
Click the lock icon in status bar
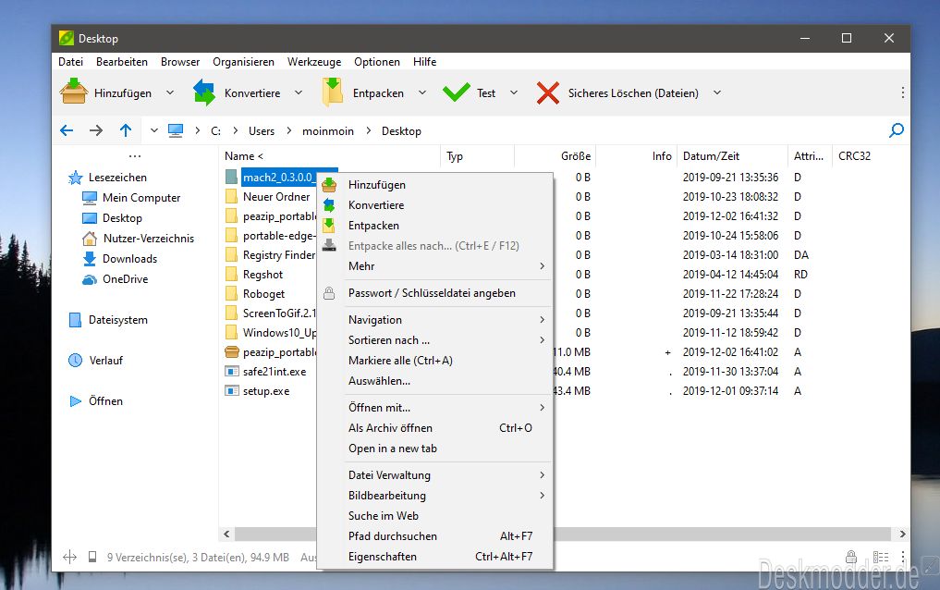(x=850, y=557)
